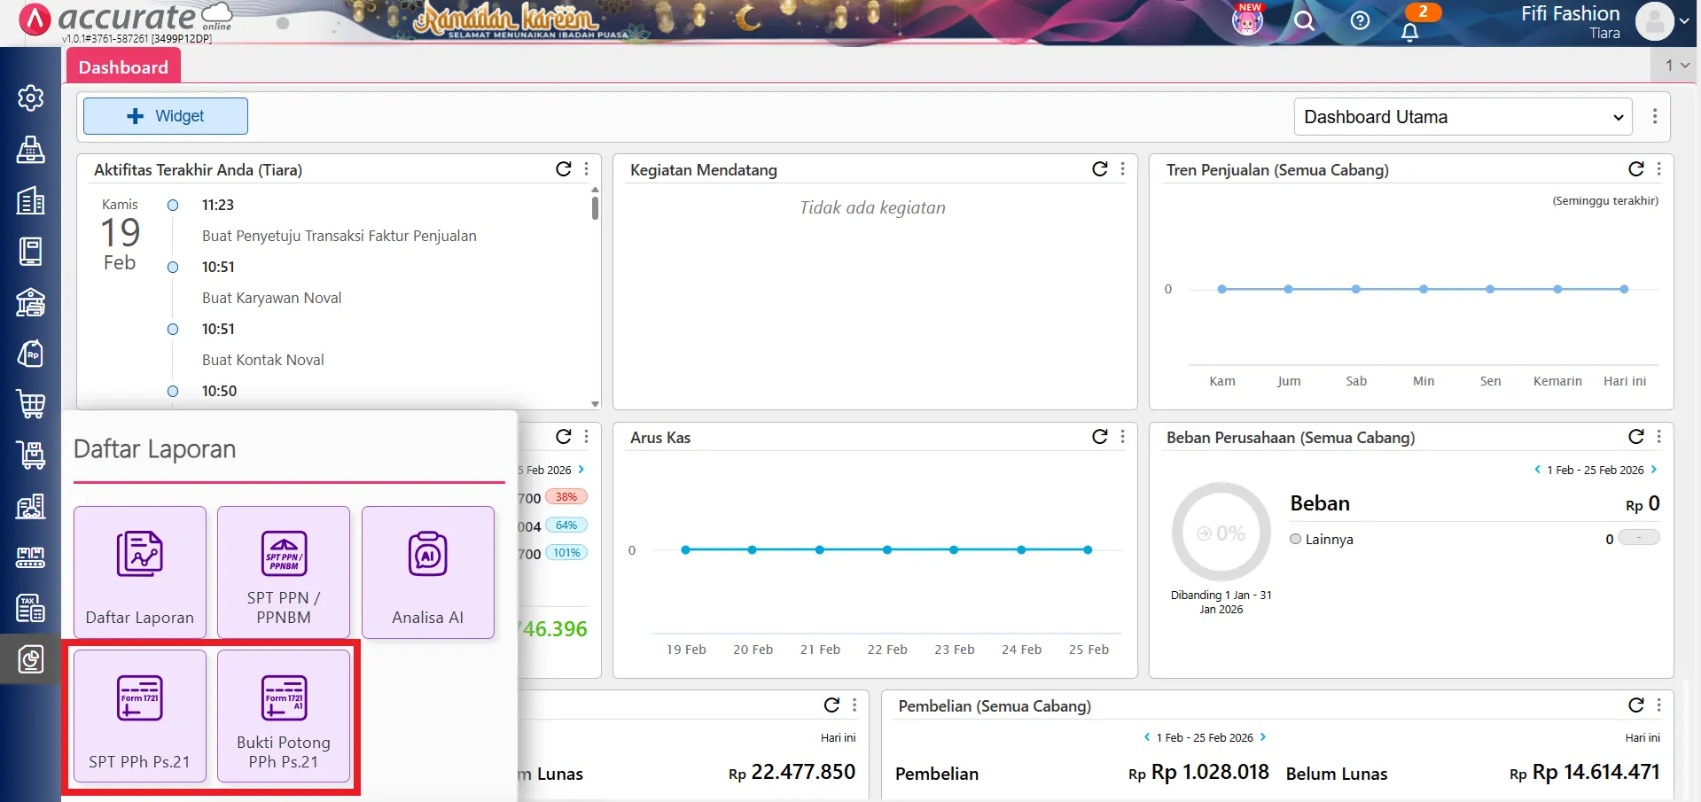This screenshot has width=1701, height=802.
Task: Switch to the Dashboard tab
Action: 123,67
